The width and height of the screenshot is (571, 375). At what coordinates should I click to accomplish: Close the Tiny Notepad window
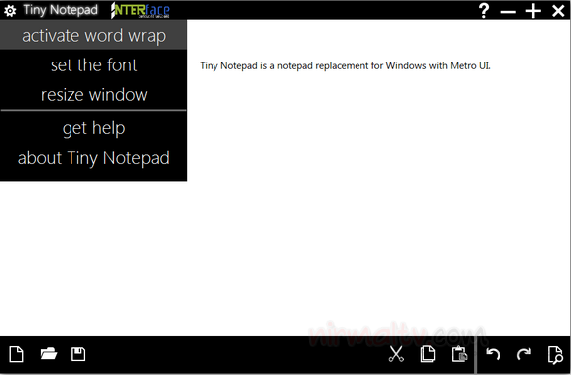pos(558,11)
